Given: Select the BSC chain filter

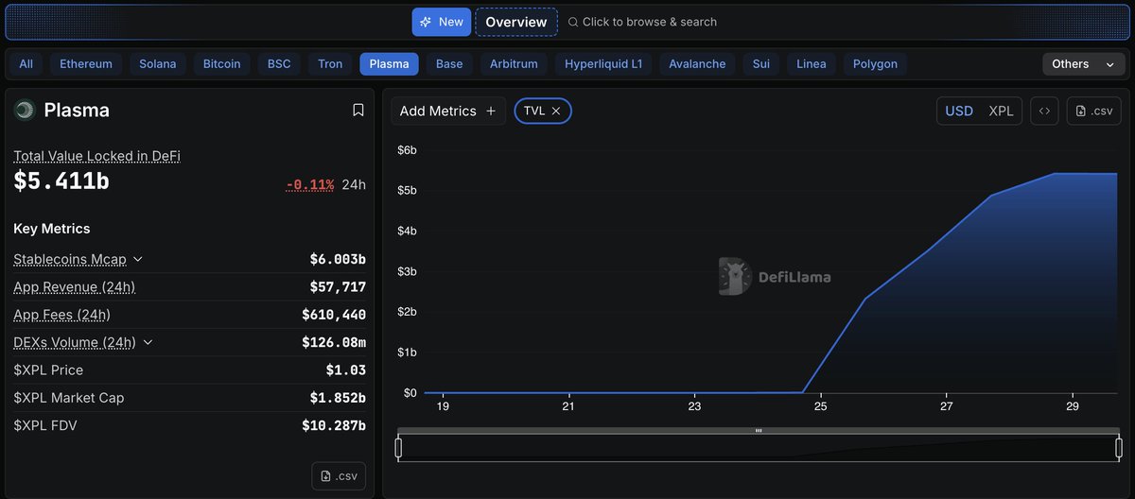Looking at the screenshot, I should tap(279, 64).
